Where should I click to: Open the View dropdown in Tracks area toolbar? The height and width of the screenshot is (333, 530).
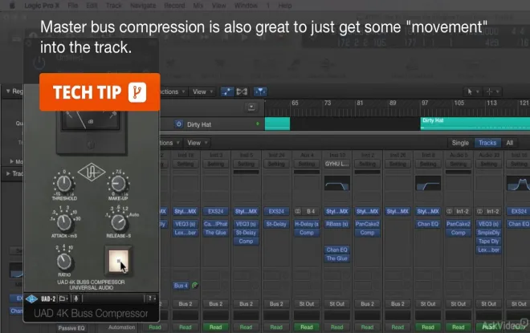click(x=202, y=91)
